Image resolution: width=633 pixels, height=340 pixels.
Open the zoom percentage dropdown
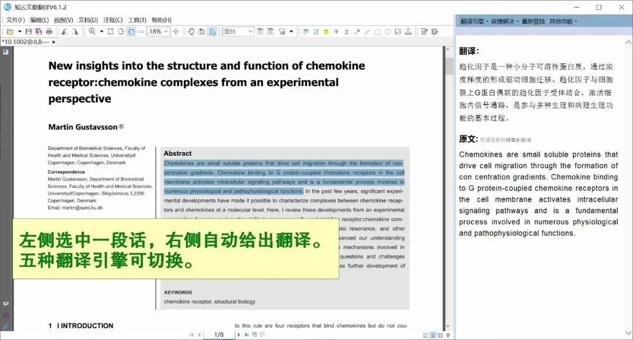coord(166,32)
